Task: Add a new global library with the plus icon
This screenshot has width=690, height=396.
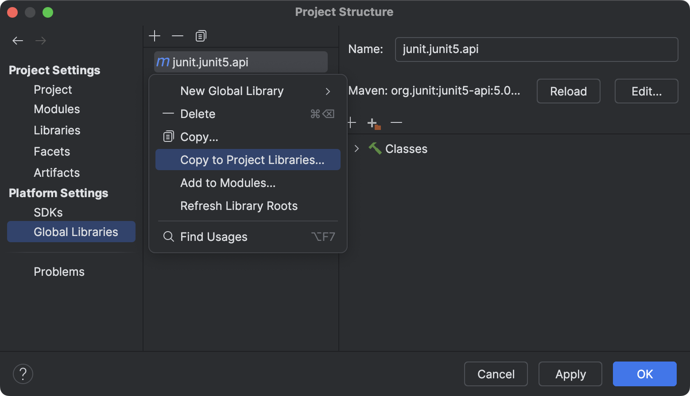Action: 155,36
